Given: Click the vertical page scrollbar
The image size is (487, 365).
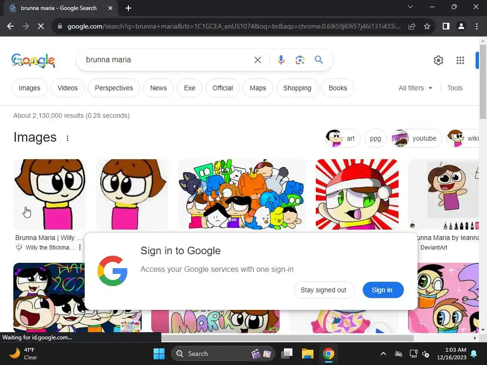Looking at the screenshot, I should coord(483,81).
